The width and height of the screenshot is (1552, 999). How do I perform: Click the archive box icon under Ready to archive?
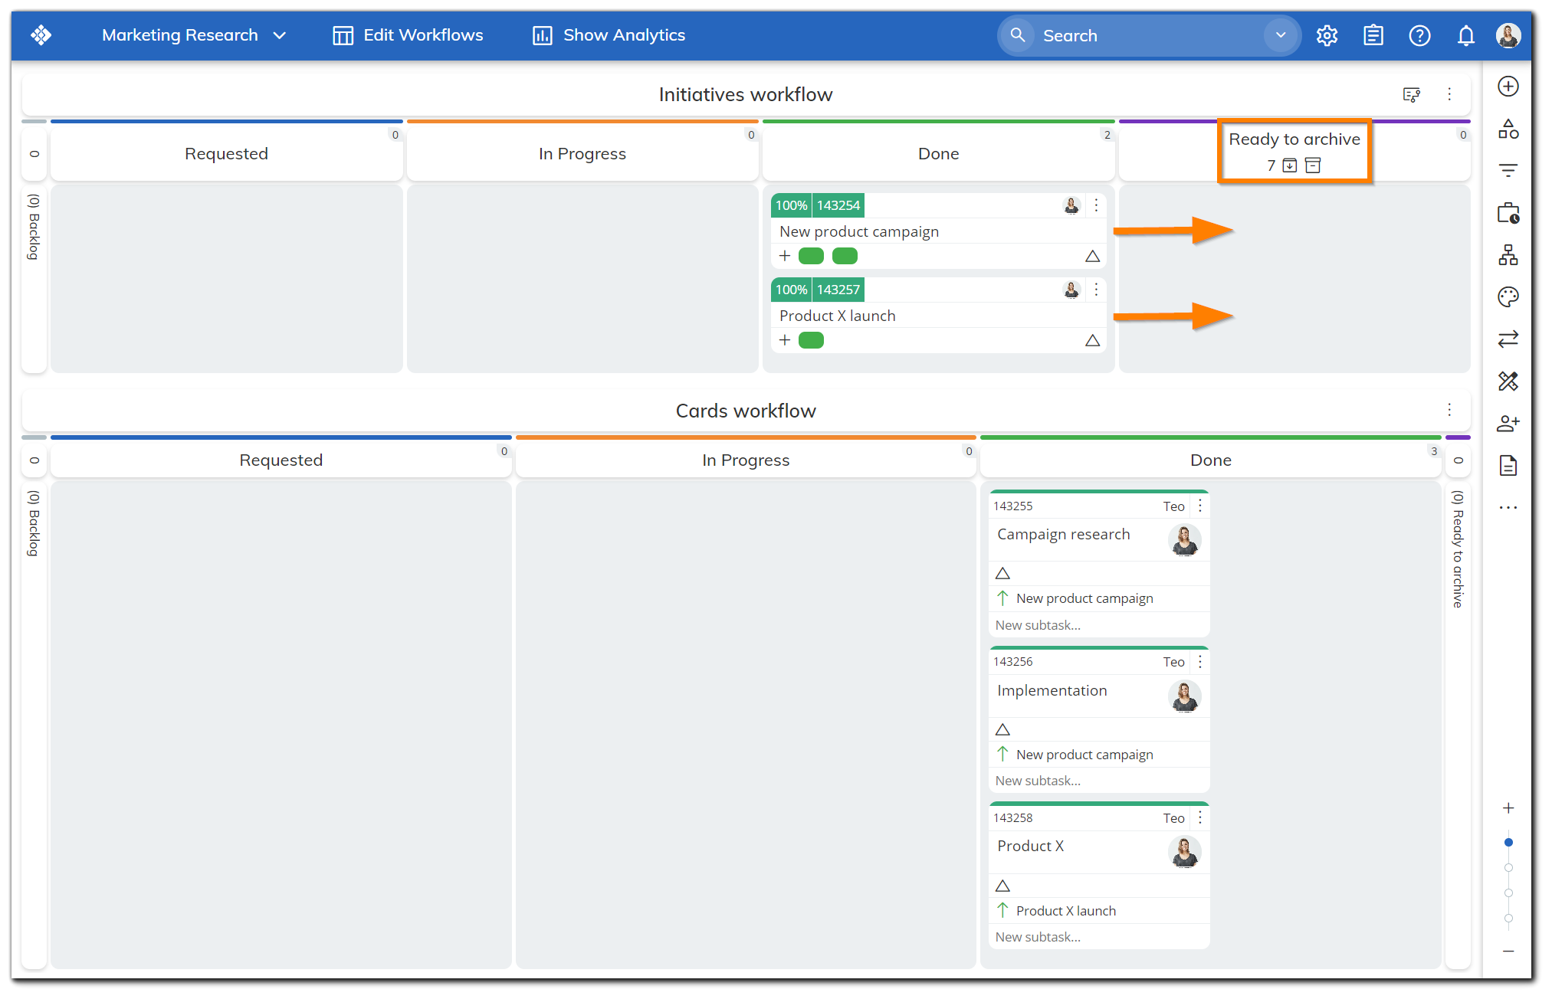[x=1313, y=165]
